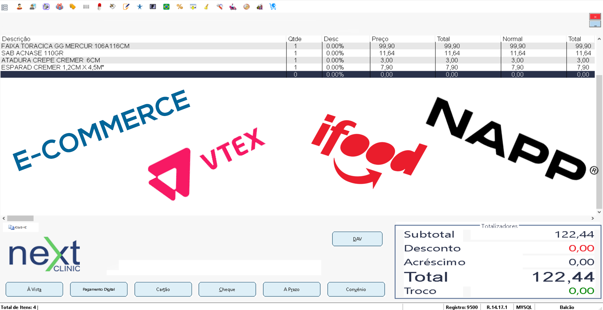Click the Qtde column header

tap(304, 39)
